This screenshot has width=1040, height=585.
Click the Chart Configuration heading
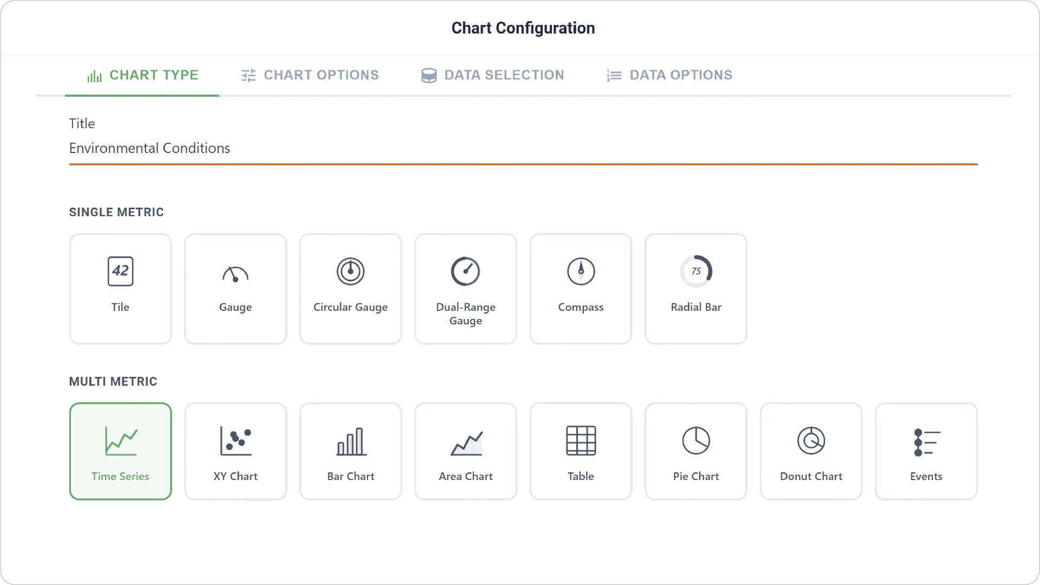pyautogui.click(x=523, y=28)
